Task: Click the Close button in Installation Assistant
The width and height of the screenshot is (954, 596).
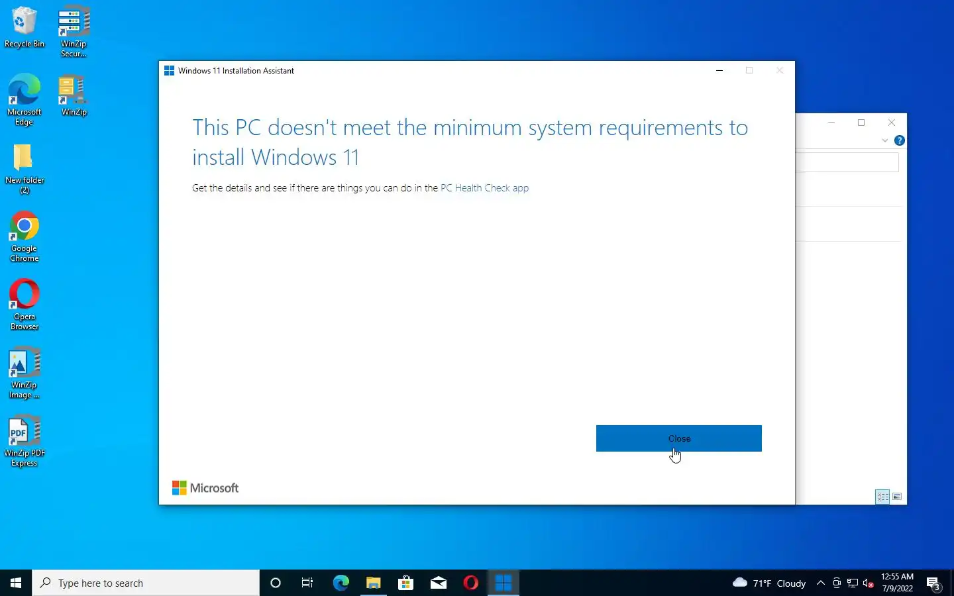Action: (678, 438)
